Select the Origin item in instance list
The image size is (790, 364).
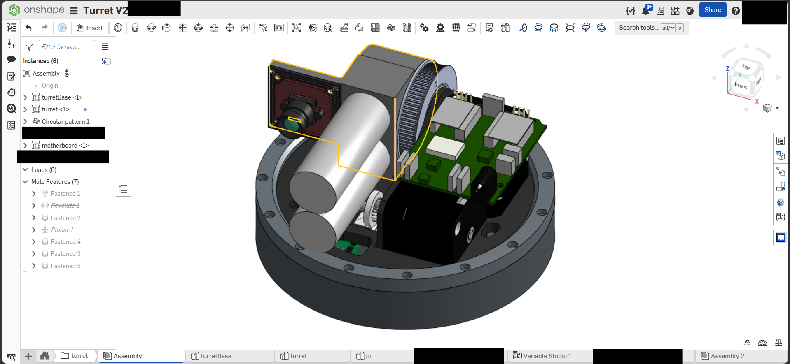click(50, 86)
